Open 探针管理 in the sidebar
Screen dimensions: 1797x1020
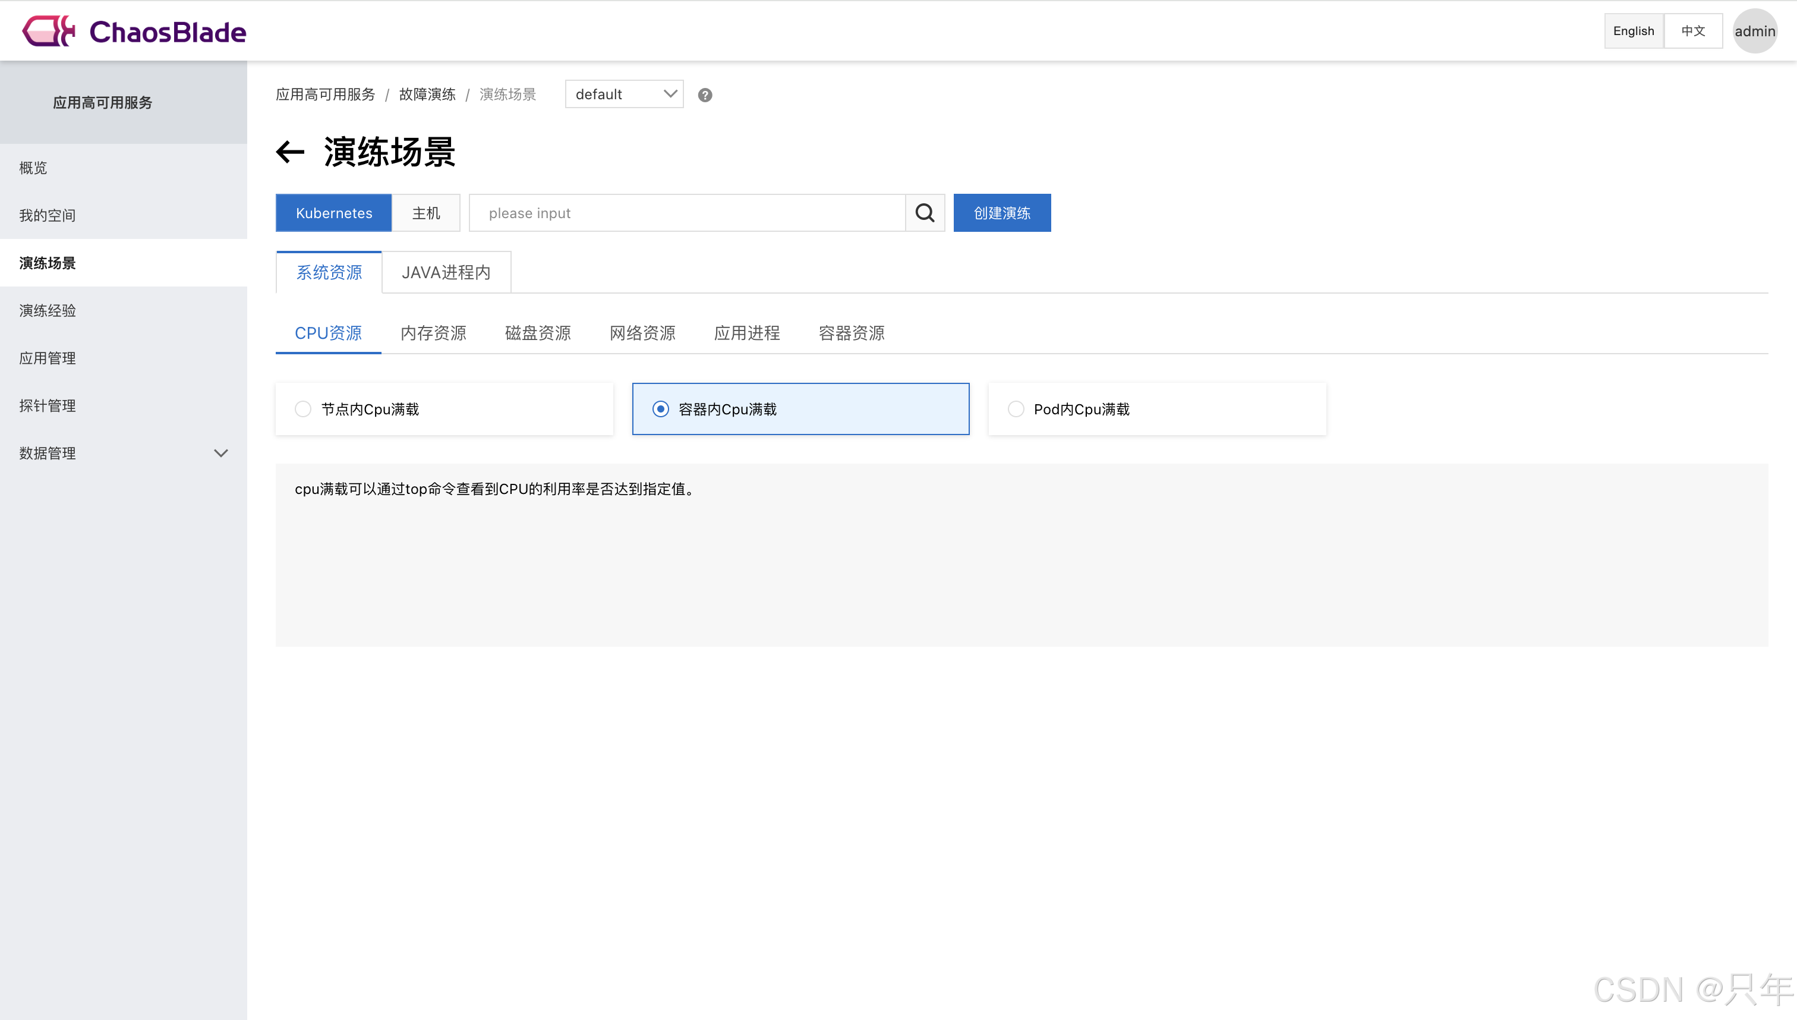tap(48, 405)
